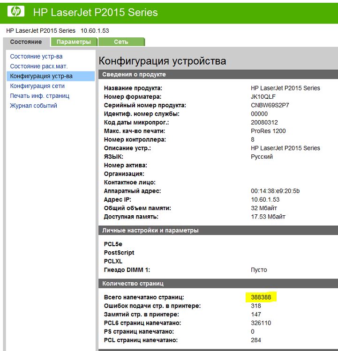
Task: Click the service ID value 00000
Action: pyautogui.click(x=259, y=114)
